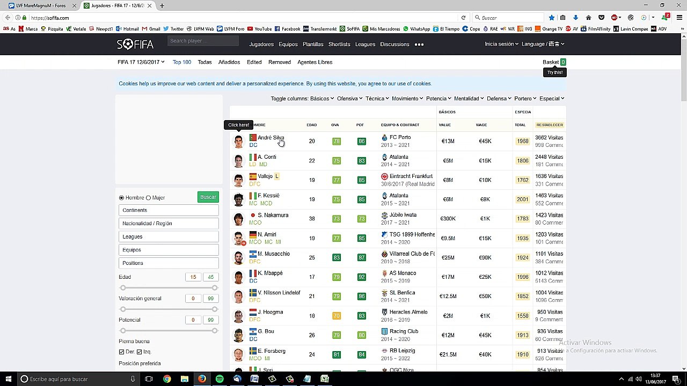Open K. Mbappé player link
The width and height of the screenshot is (687, 386).
click(x=270, y=273)
